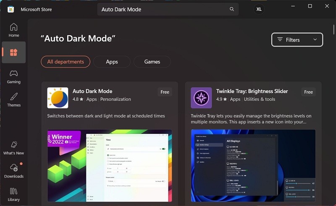Open the Downloads section
Screen dimensions: 336x206
click(x=14, y=171)
